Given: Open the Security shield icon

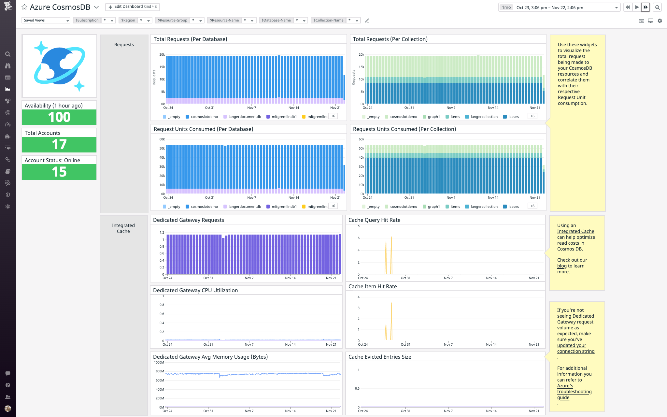Looking at the screenshot, I should click(8, 194).
